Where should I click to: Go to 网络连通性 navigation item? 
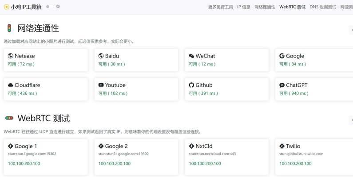(x=265, y=7)
